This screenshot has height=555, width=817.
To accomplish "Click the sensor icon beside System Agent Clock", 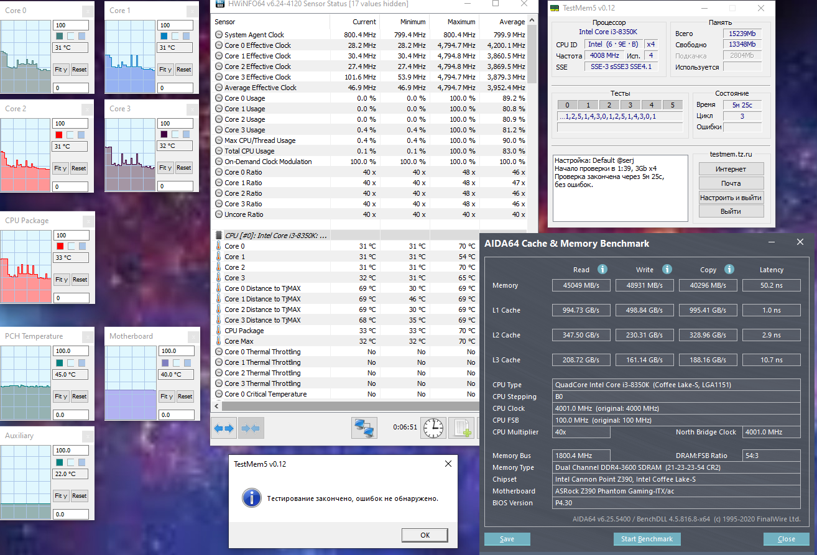I will (x=219, y=35).
